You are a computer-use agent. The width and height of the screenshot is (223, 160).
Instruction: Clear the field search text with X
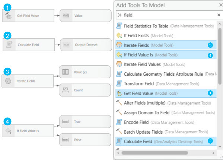coord(219,15)
